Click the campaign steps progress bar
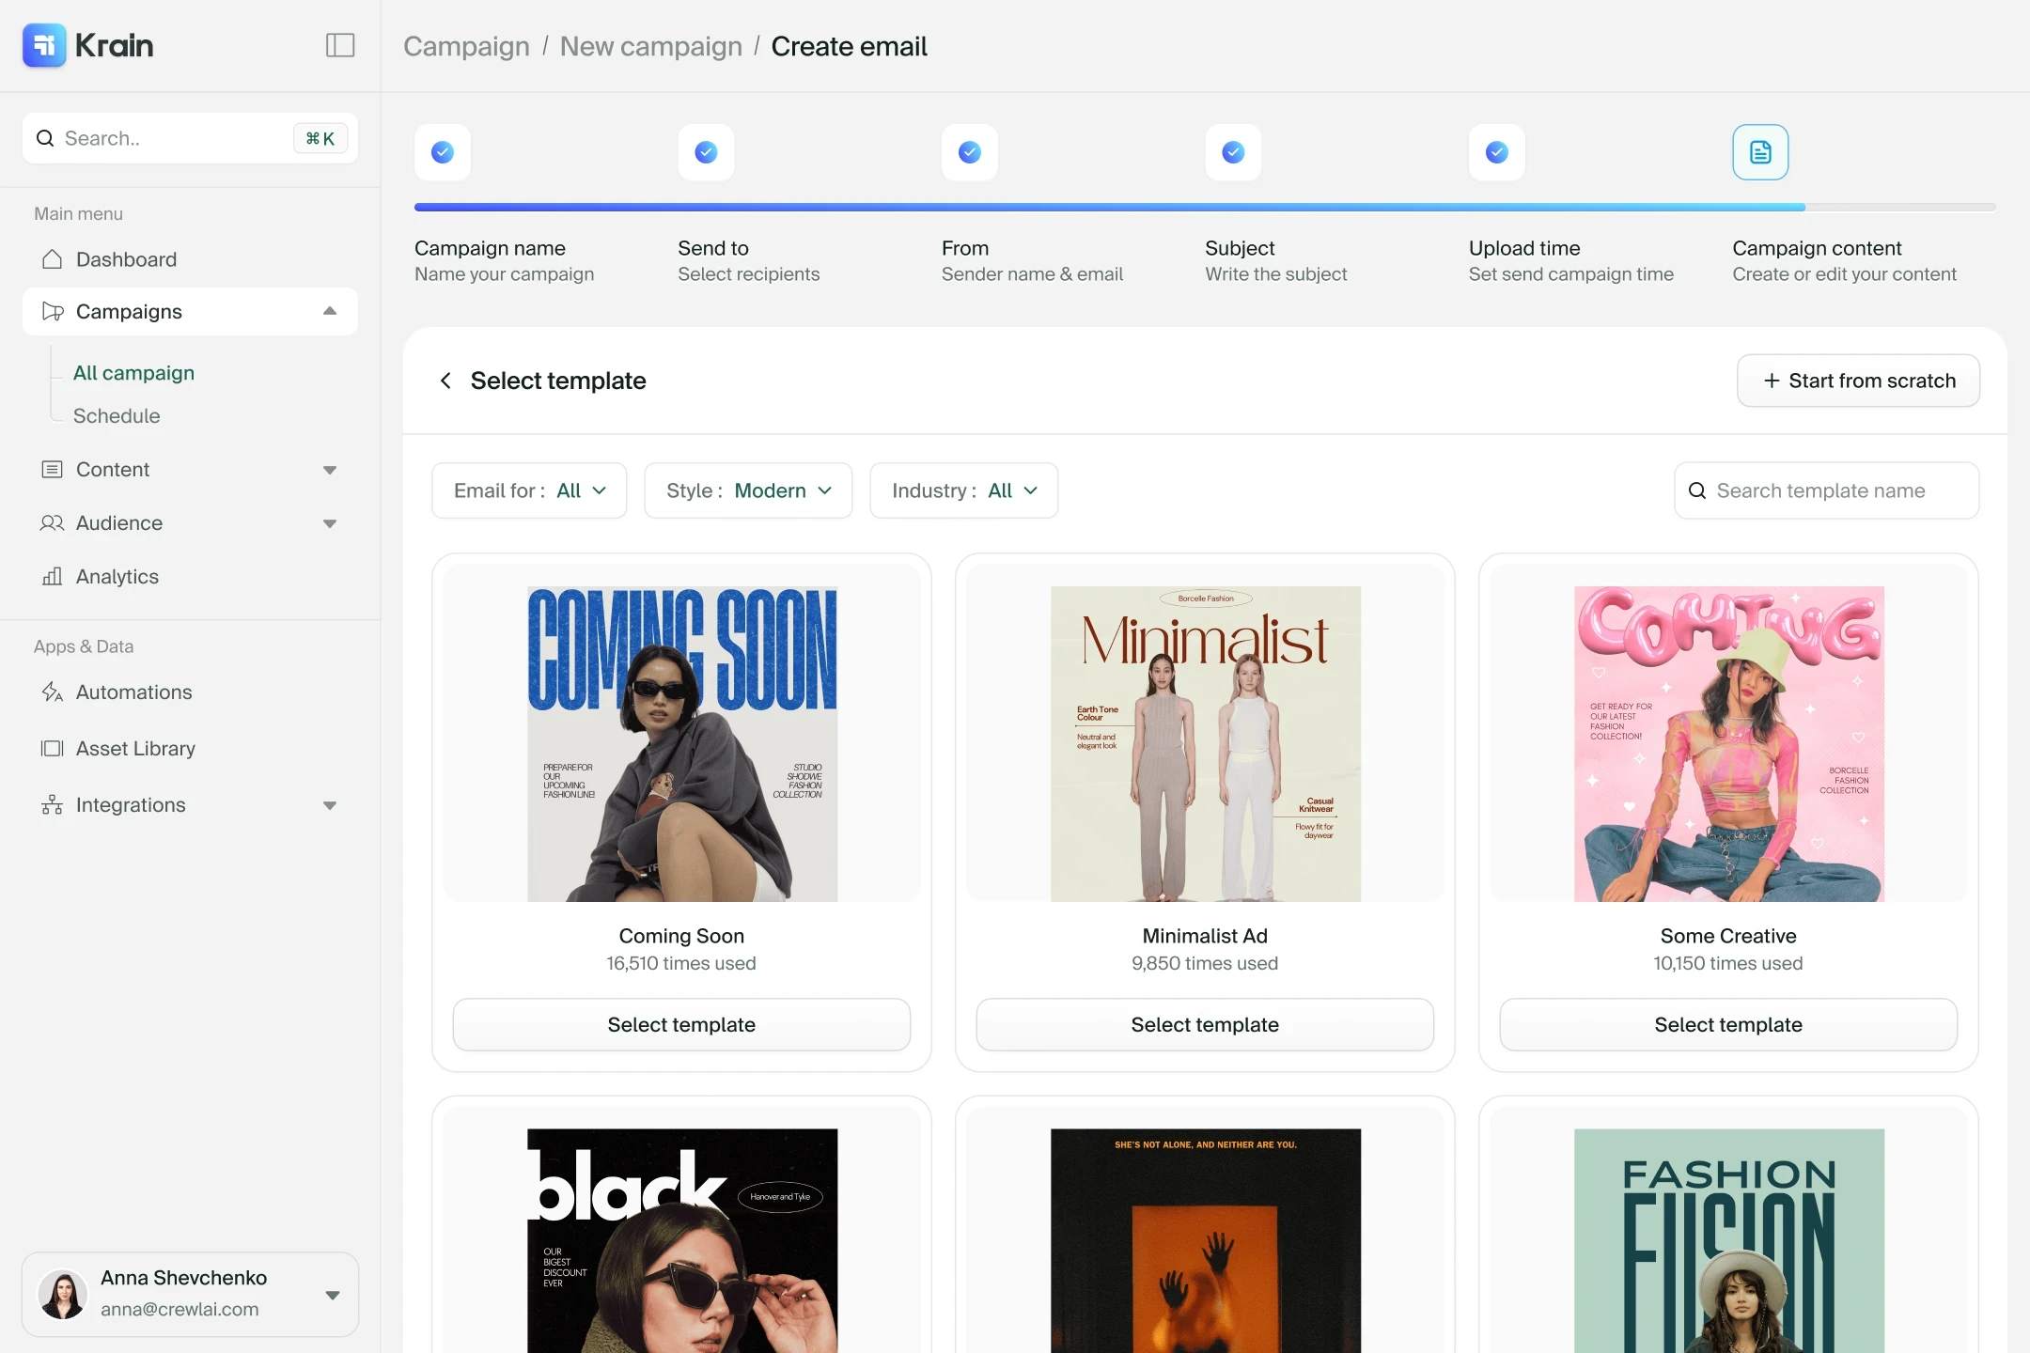Image resolution: width=2030 pixels, height=1353 pixels. 1205,207
